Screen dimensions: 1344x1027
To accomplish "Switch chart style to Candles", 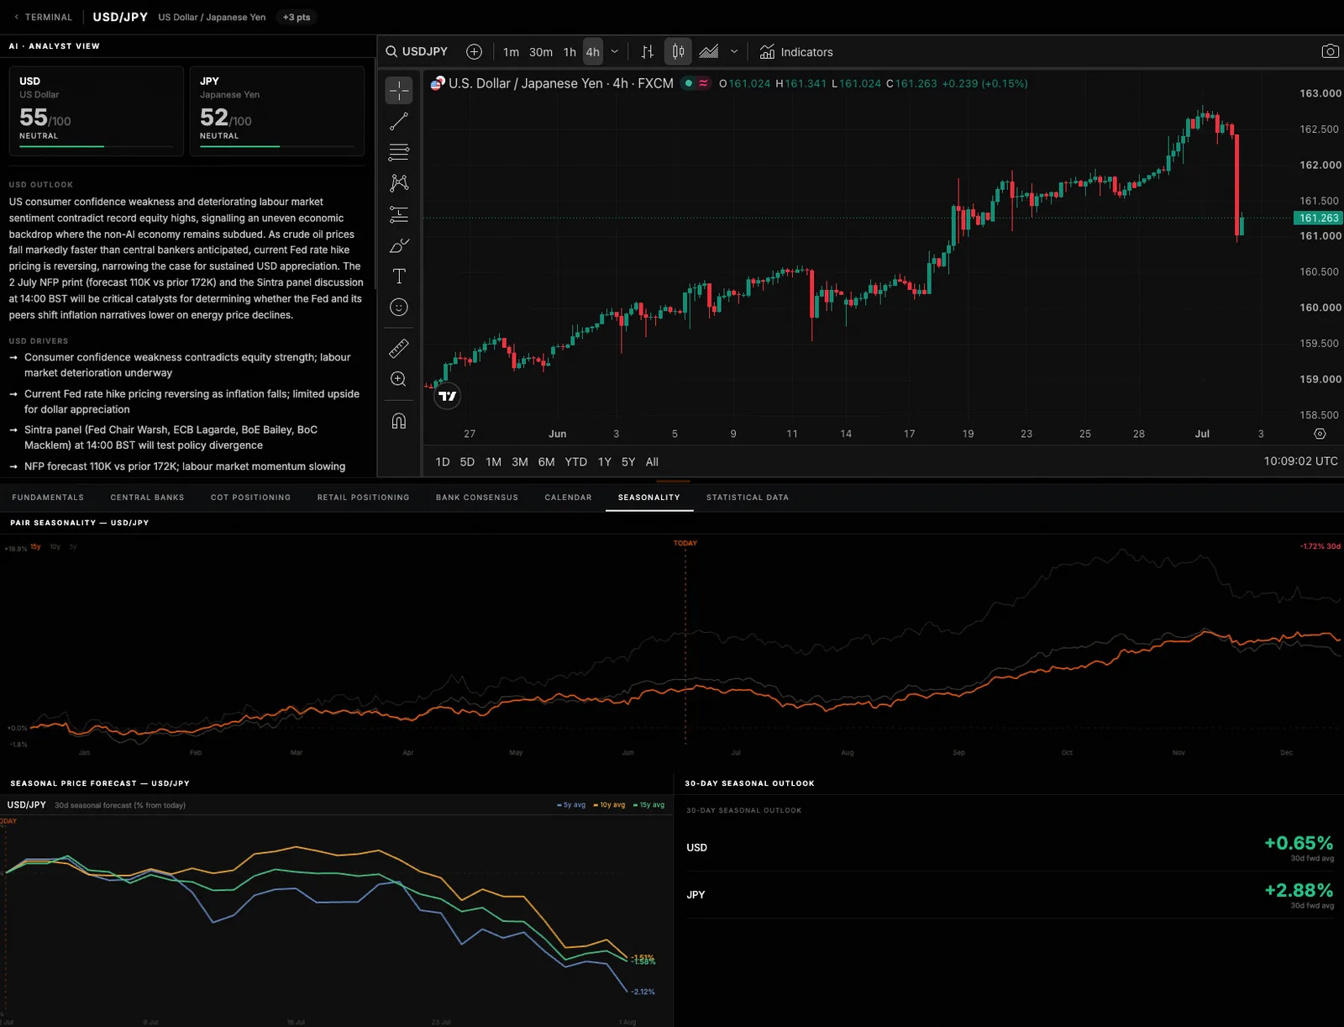I will 678,52.
